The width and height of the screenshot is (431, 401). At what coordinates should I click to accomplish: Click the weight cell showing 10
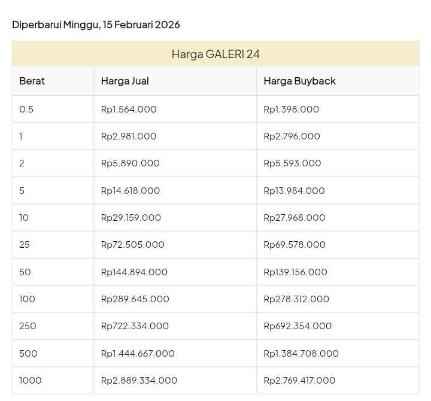(x=24, y=217)
